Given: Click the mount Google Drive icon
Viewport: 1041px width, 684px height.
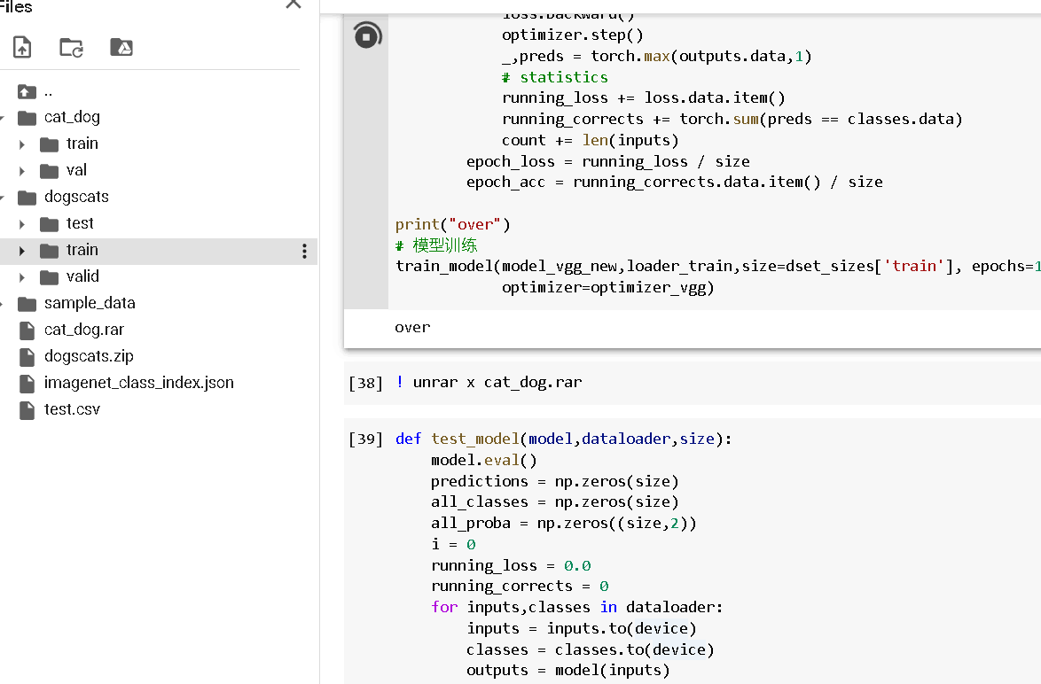Looking at the screenshot, I should click(121, 47).
